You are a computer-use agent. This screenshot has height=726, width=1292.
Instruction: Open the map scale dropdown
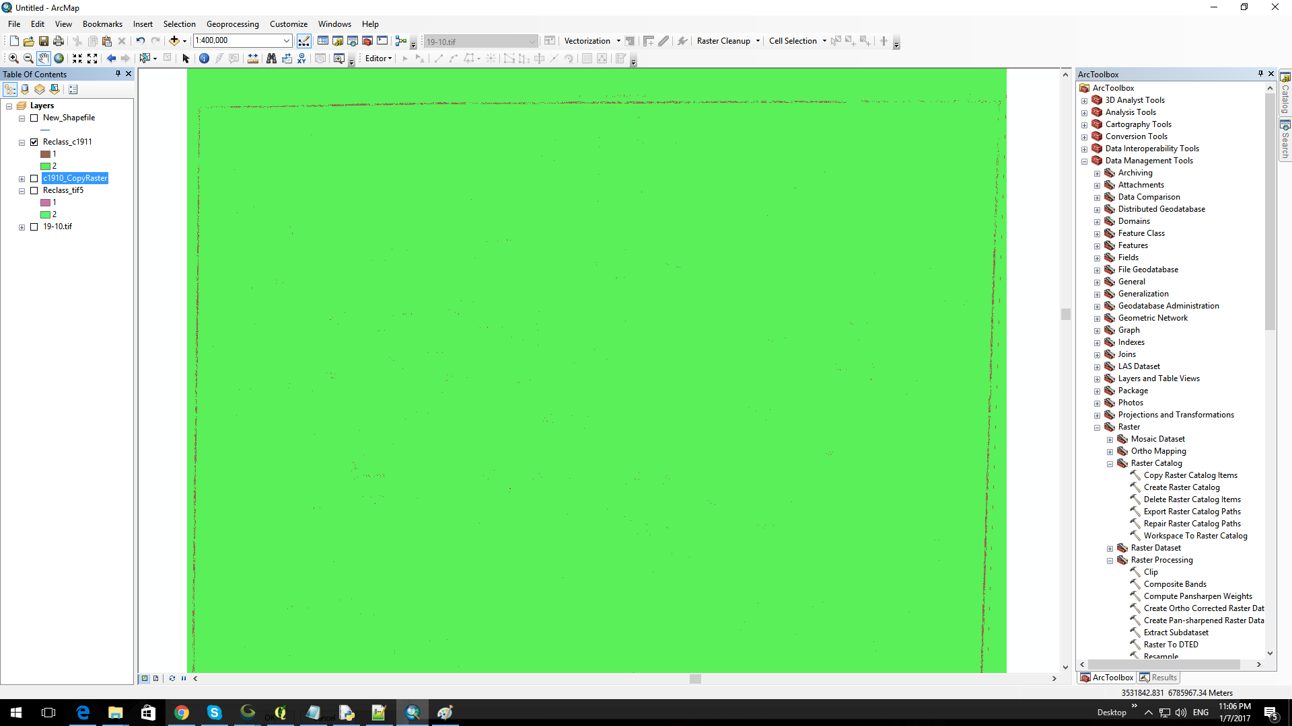point(287,41)
